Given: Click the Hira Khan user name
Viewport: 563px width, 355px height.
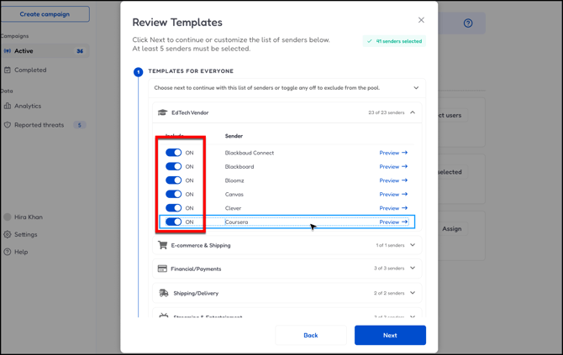Looking at the screenshot, I should point(29,217).
